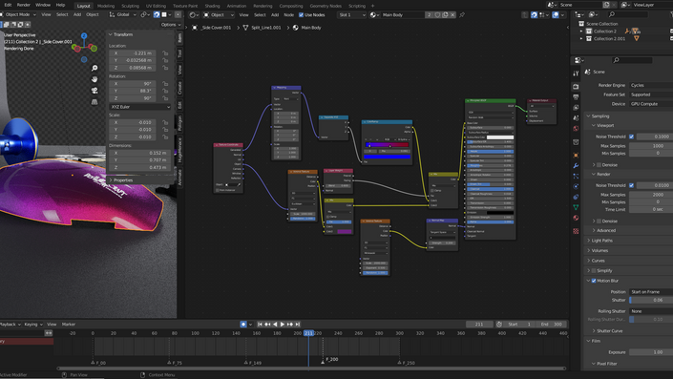Adjust the motion blur Shutter slider
This screenshot has height=379, width=673.
(651, 300)
